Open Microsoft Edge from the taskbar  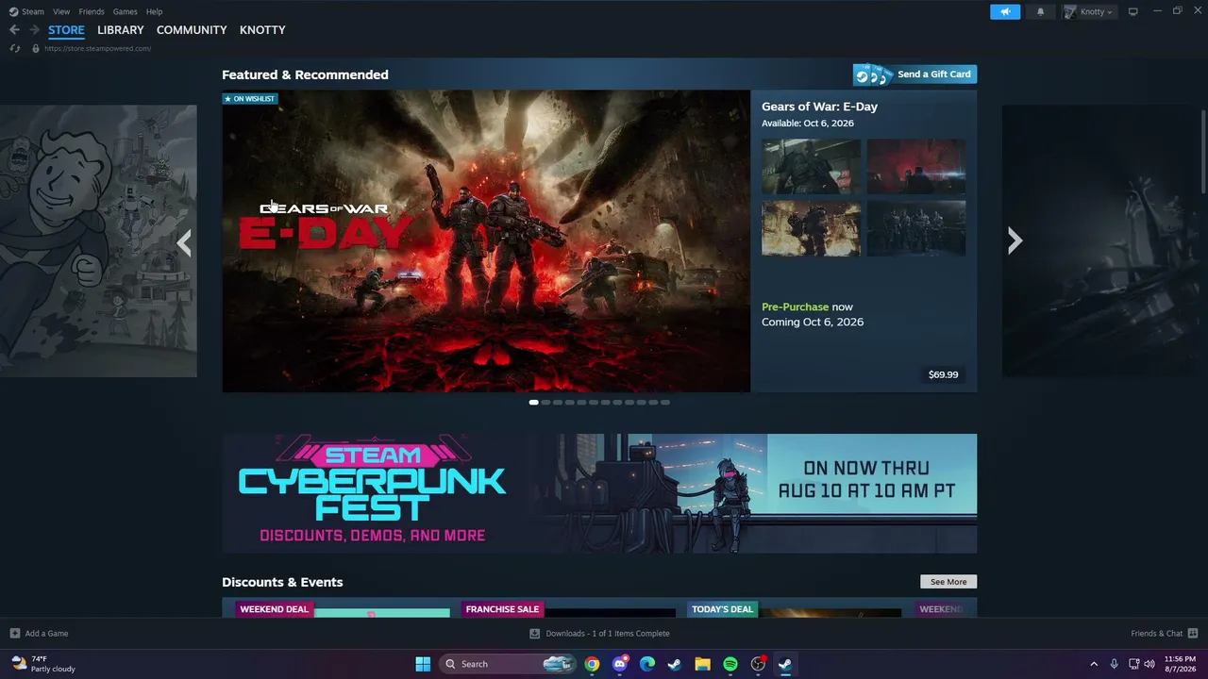[647, 664]
